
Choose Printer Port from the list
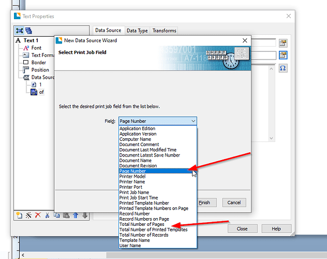158,187
